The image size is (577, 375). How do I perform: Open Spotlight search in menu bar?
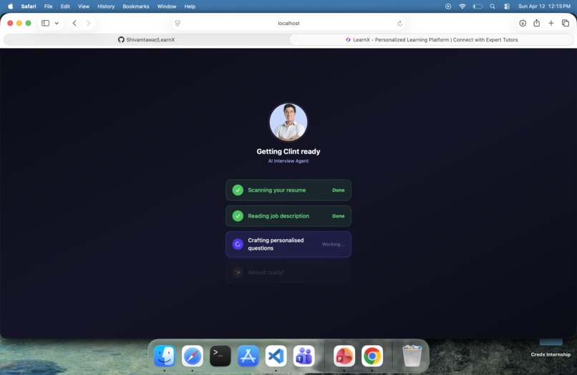tap(493, 6)
